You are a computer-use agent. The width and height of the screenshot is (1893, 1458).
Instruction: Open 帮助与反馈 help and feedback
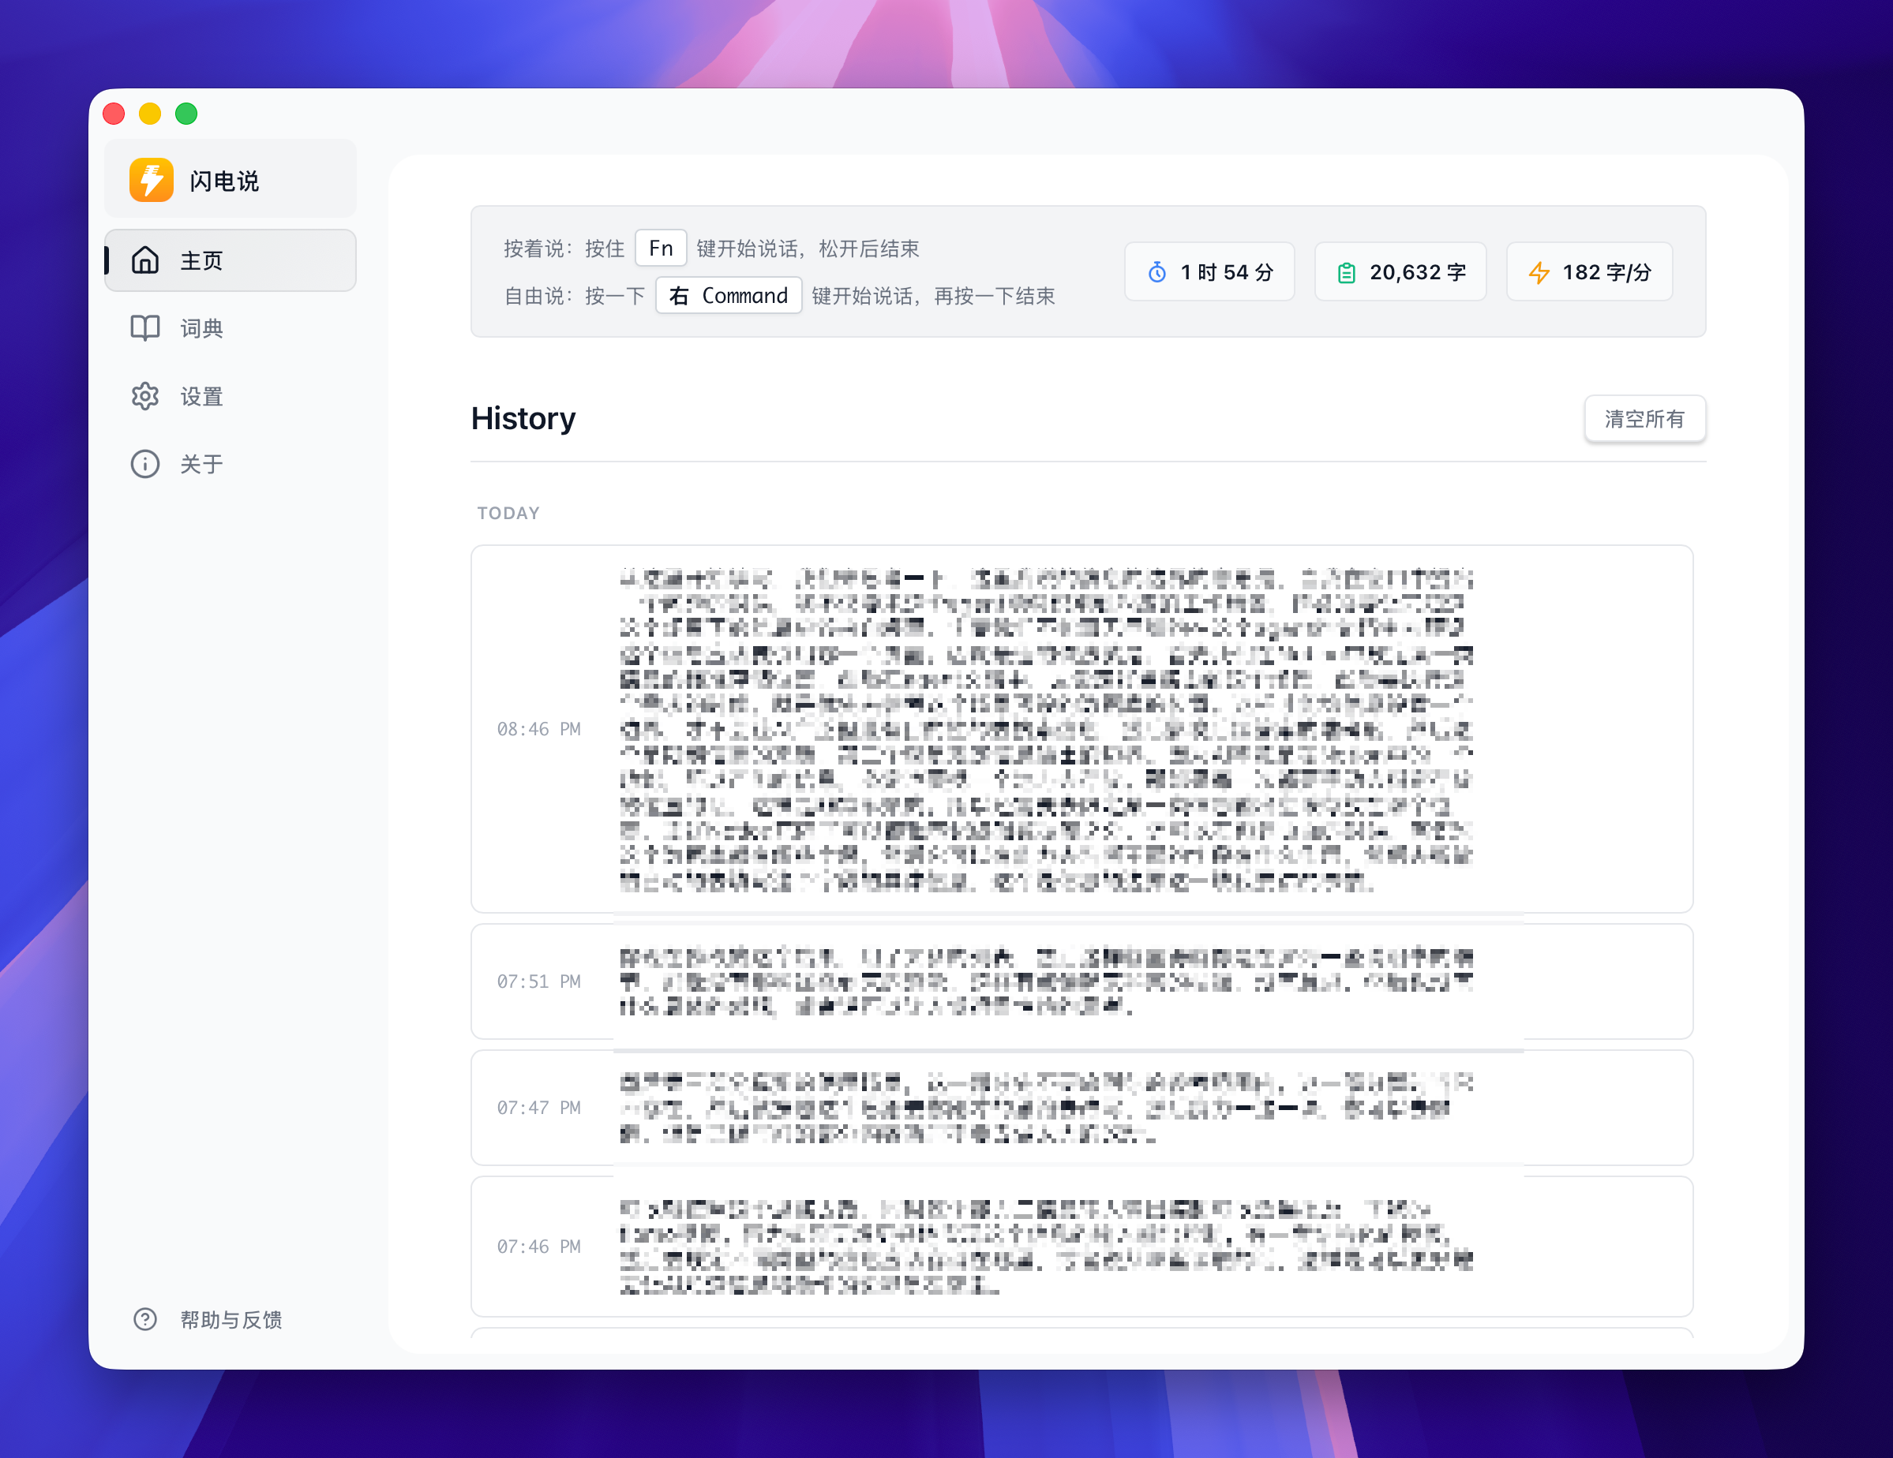[x=231, y=1318]
